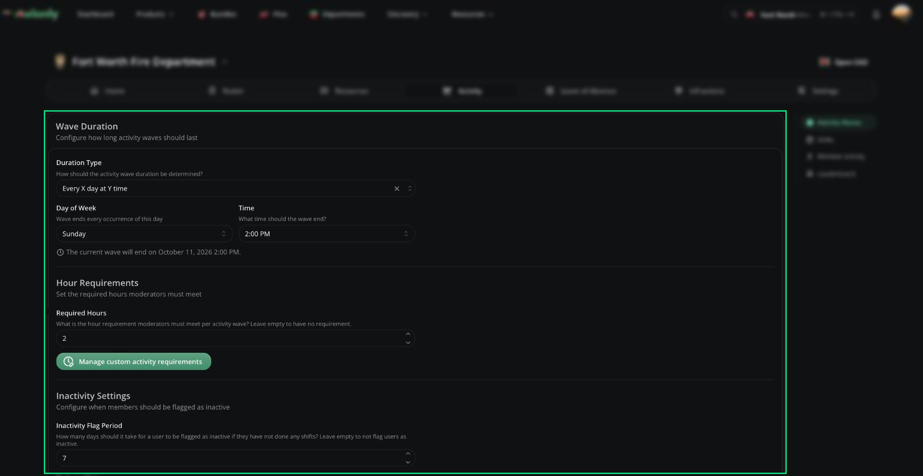
Task: Increase Inactivity Flag Period with up arrow
Action: coord(408,454)
